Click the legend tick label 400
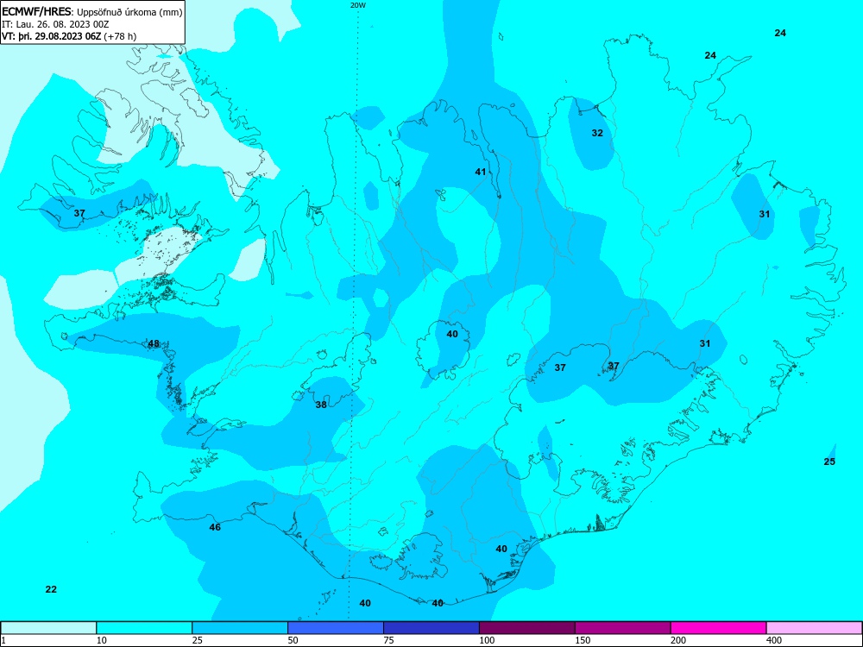Viewport: 863px width, 647px height. (774, 640)
